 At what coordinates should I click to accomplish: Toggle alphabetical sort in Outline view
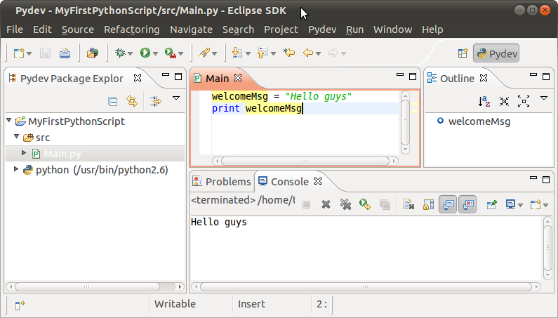[x=484, y=102]
